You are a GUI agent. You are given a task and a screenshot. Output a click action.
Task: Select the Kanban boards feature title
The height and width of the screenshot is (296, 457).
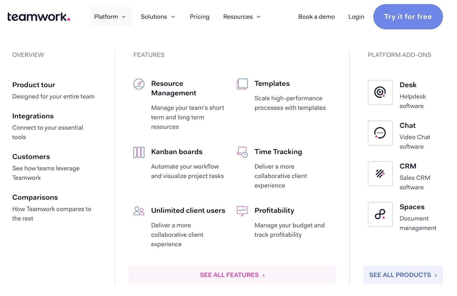[x=177, y=152]
